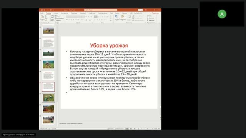Click the Поделиться (Share) button

[155, 13]
